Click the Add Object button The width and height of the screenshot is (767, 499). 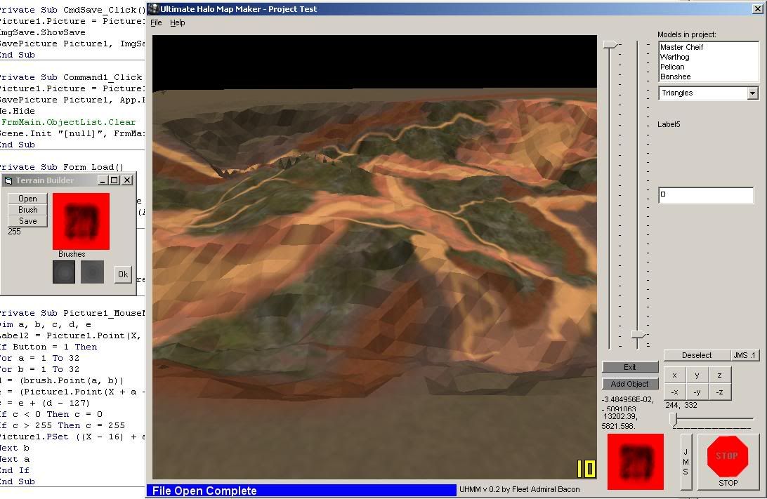pos(630,384)
